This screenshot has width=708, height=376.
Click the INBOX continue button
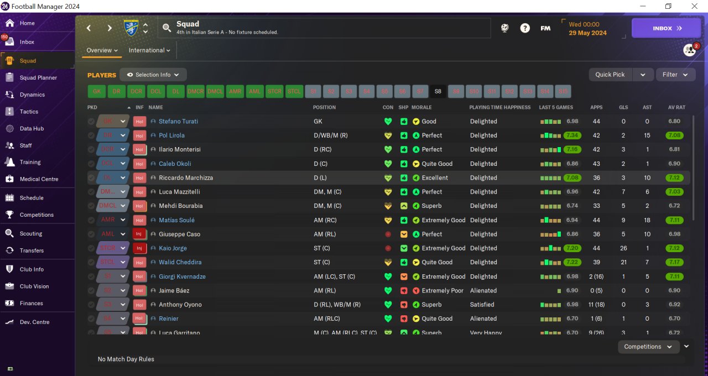(667, 28)
